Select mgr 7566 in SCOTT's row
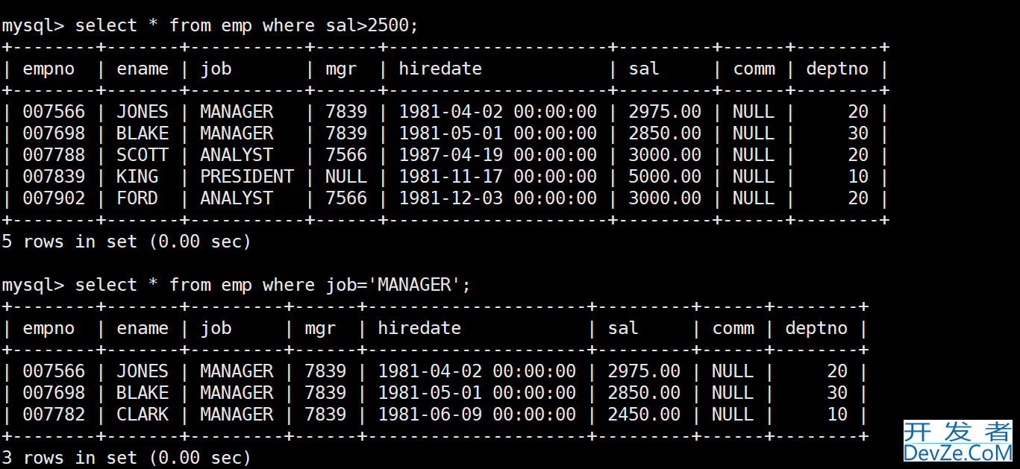 click(346, 155)
